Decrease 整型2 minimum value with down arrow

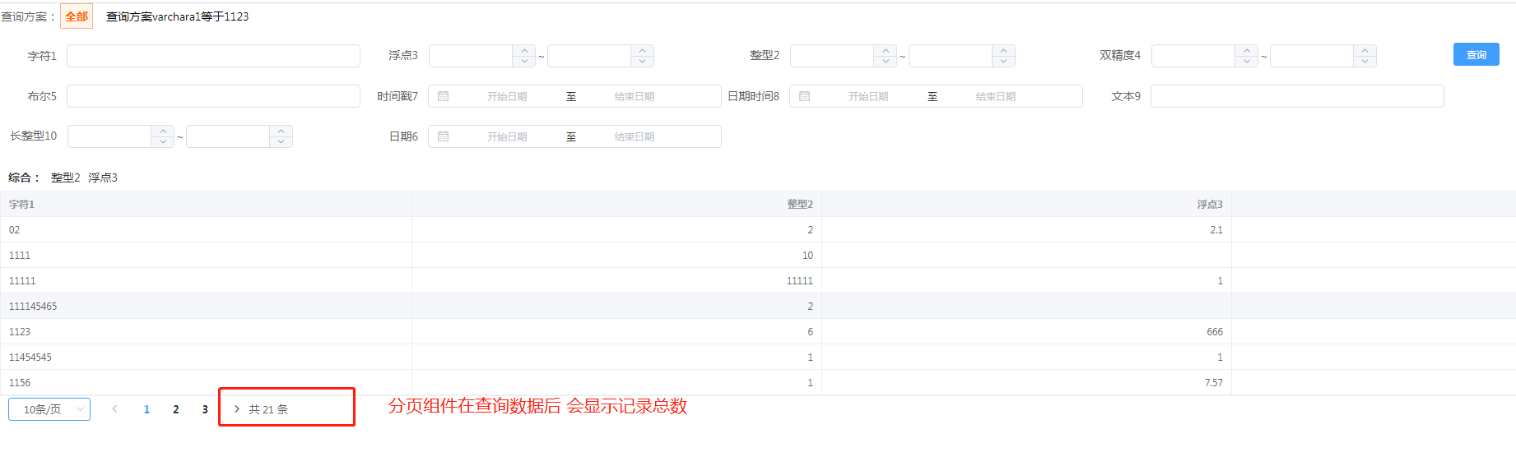886,61
